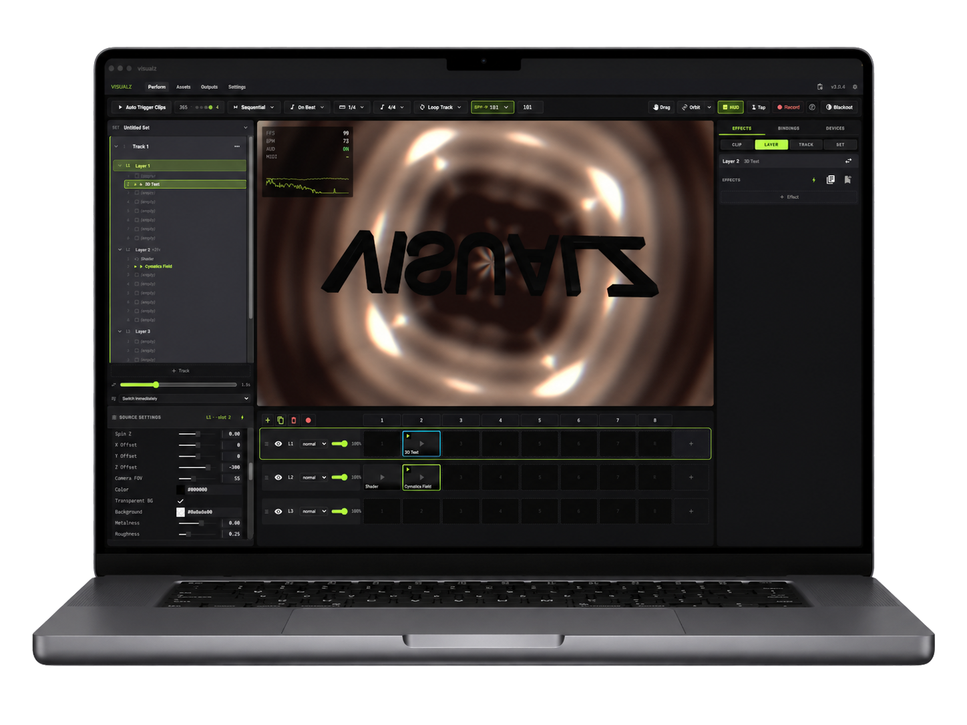The width and height of the screenshot is (967, 725).
Task: Toggle the Blackout button
Action: [x=839, y=107]
